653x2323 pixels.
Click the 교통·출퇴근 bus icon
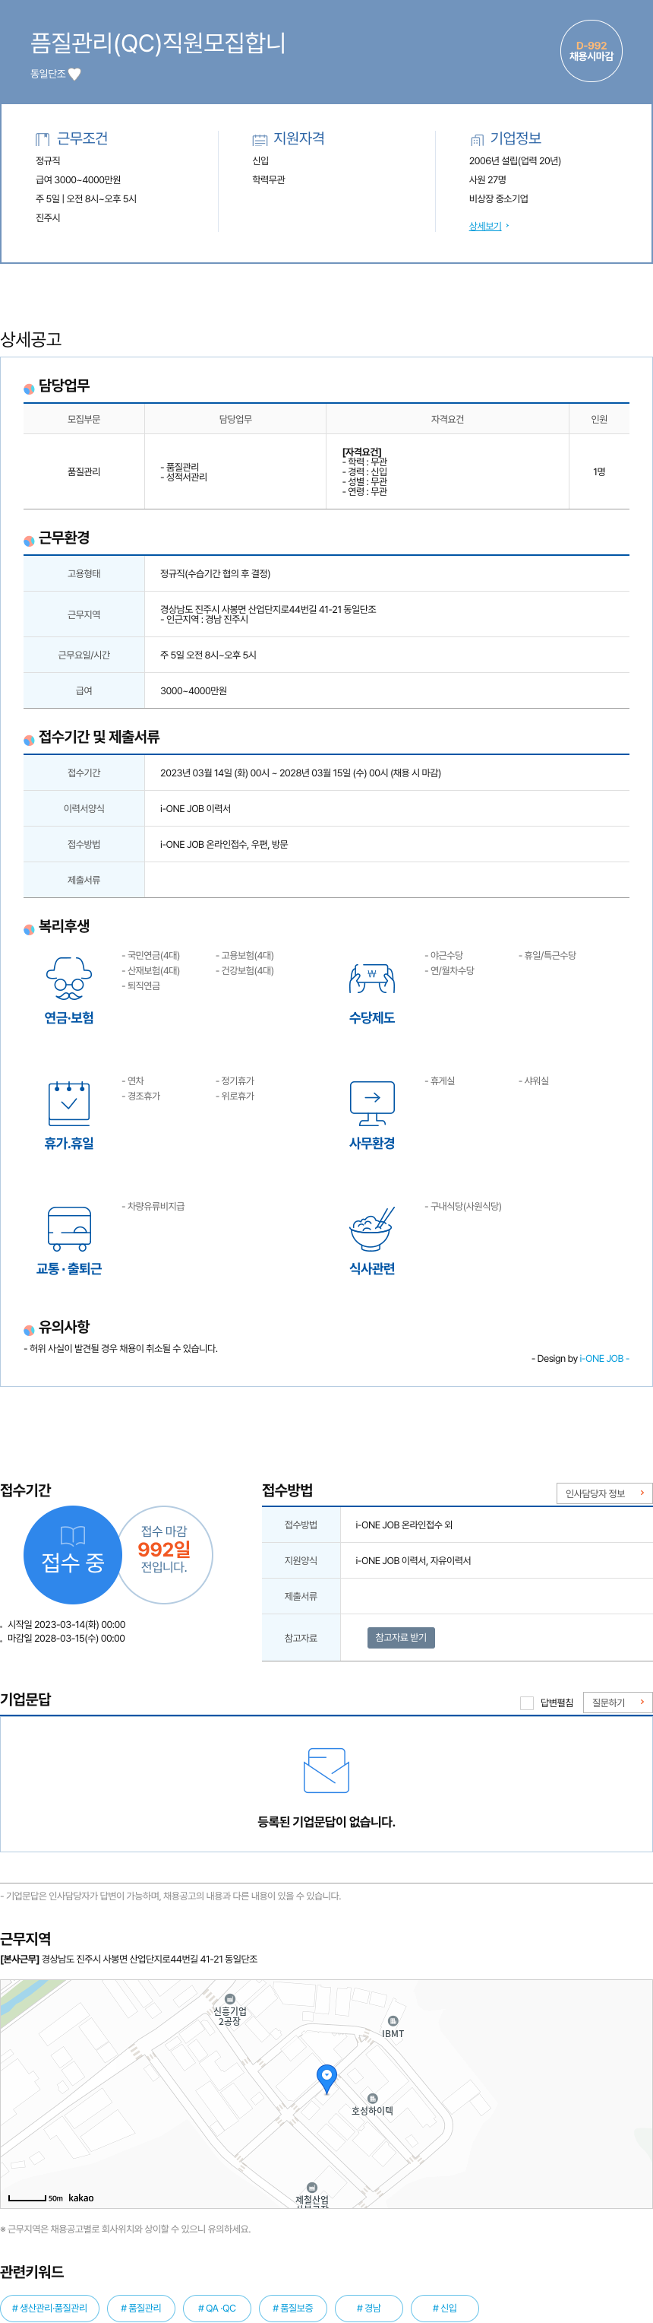click(x=69, y=1228)
